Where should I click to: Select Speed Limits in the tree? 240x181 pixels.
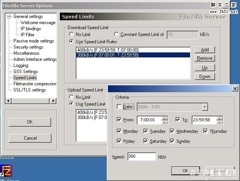point(25,78)
